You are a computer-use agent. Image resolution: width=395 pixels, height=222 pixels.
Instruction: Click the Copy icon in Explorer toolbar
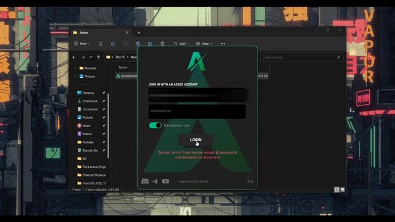113,44
